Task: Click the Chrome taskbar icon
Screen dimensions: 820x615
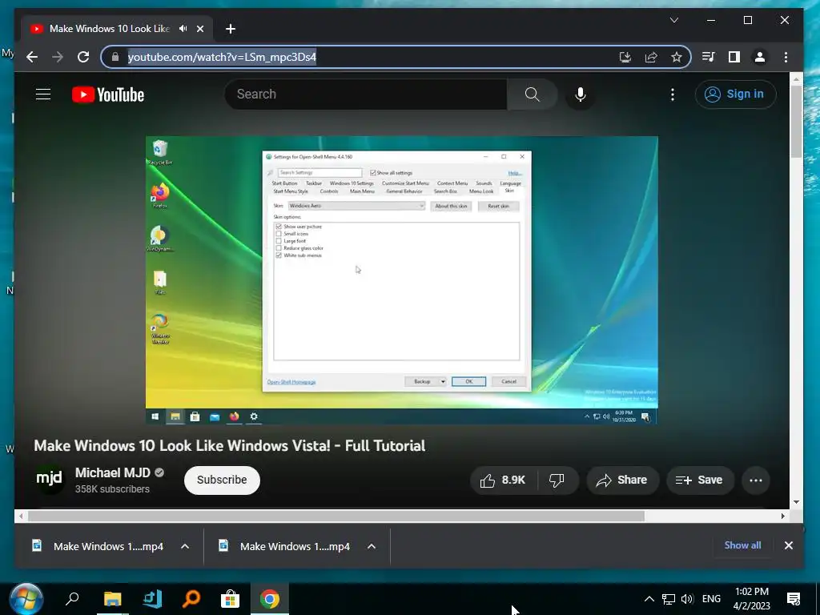Action: click(x=270, y=599)
